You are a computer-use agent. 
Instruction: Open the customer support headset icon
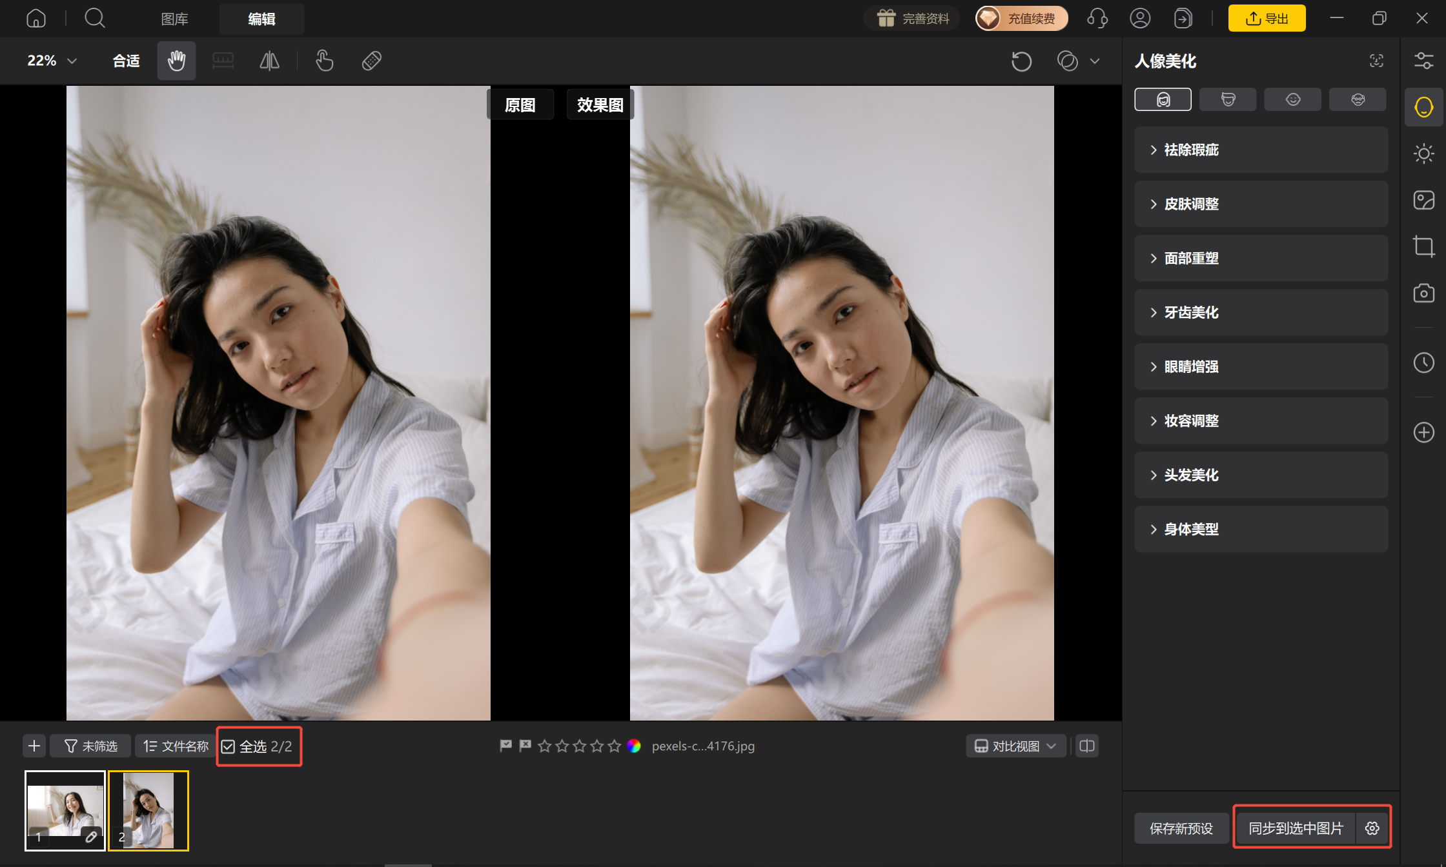coord(1097,18)
